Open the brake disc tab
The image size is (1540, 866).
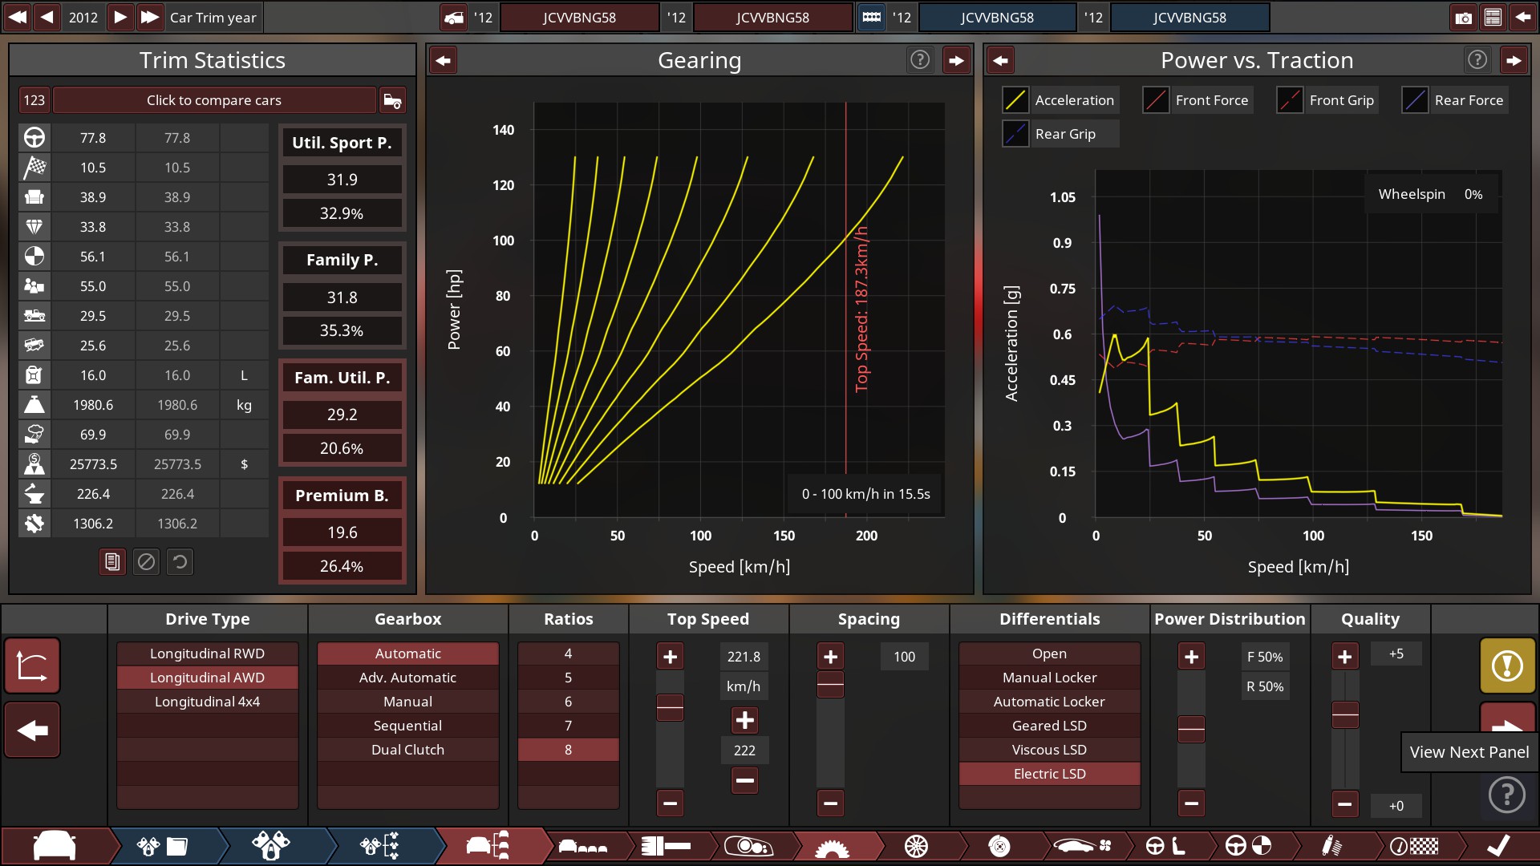point(999,846)
